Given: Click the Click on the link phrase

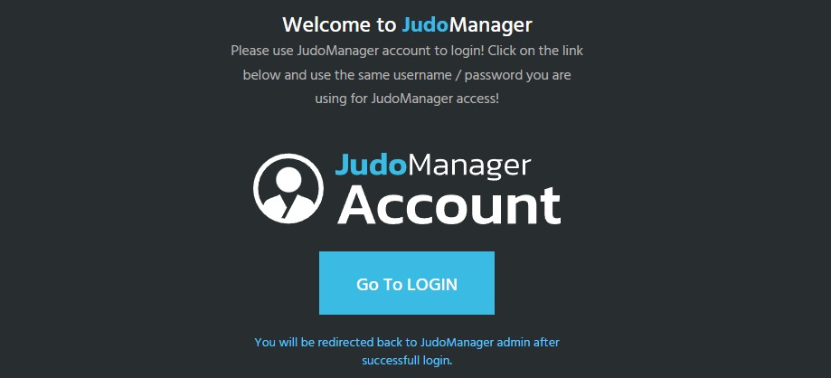Looking at the screenshot, I should 535,52.
